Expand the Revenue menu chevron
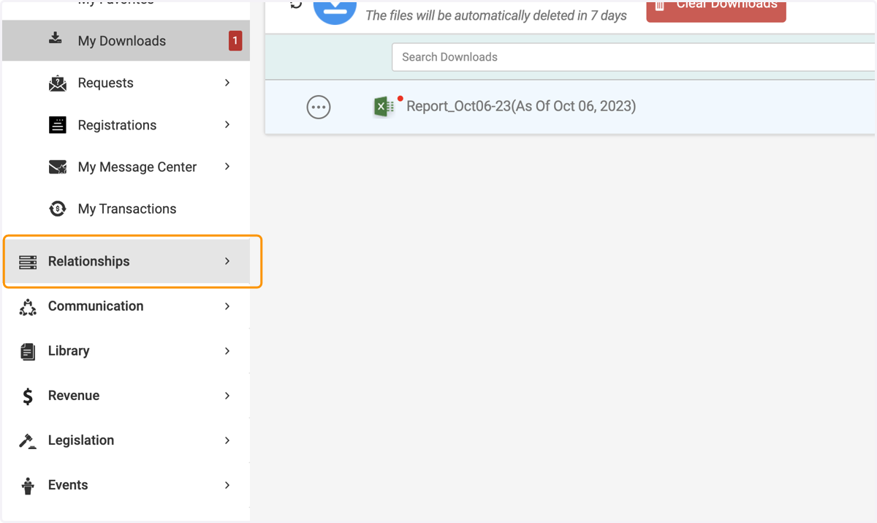Viewport: 877px width, 523px height. 227,396
